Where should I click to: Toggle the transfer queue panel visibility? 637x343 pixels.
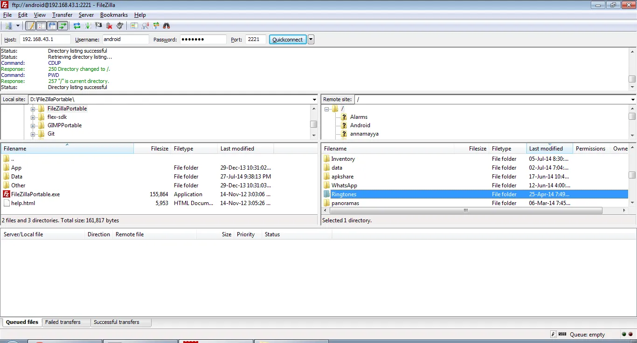coord(62,26)
